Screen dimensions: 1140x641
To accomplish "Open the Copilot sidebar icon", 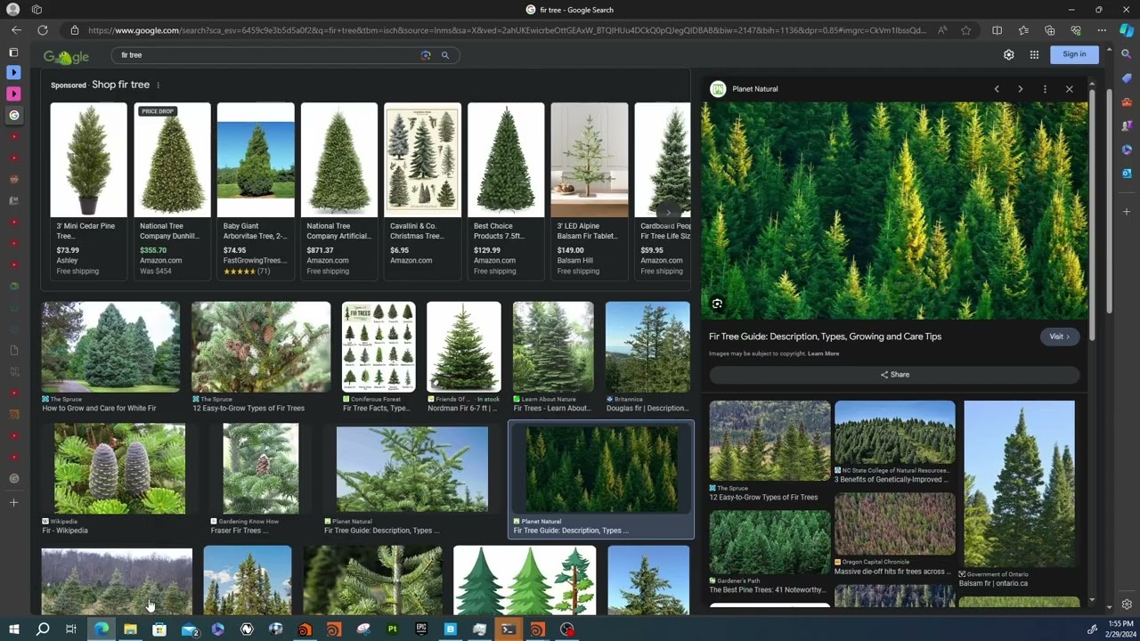I will click(x=1127, y=30).
